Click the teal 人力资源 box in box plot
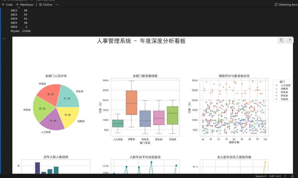The height and width of the screenshot is (178, 298). [x=118, y=123]
